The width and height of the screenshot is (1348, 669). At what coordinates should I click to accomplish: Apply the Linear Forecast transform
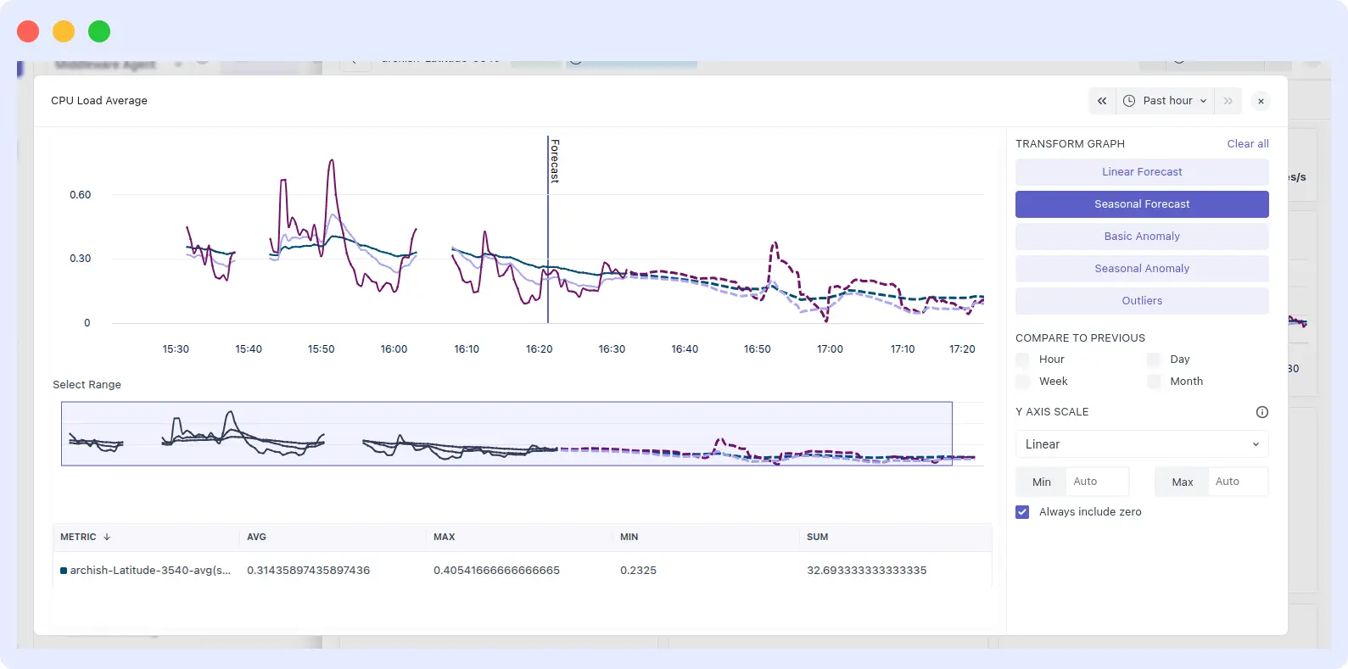click(x=1141, y=172)
